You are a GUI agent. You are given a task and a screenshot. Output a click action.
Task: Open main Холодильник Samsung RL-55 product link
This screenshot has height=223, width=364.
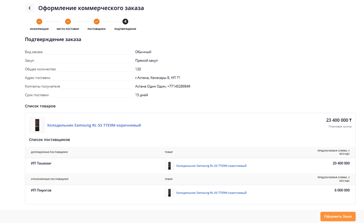click(94, 126)
